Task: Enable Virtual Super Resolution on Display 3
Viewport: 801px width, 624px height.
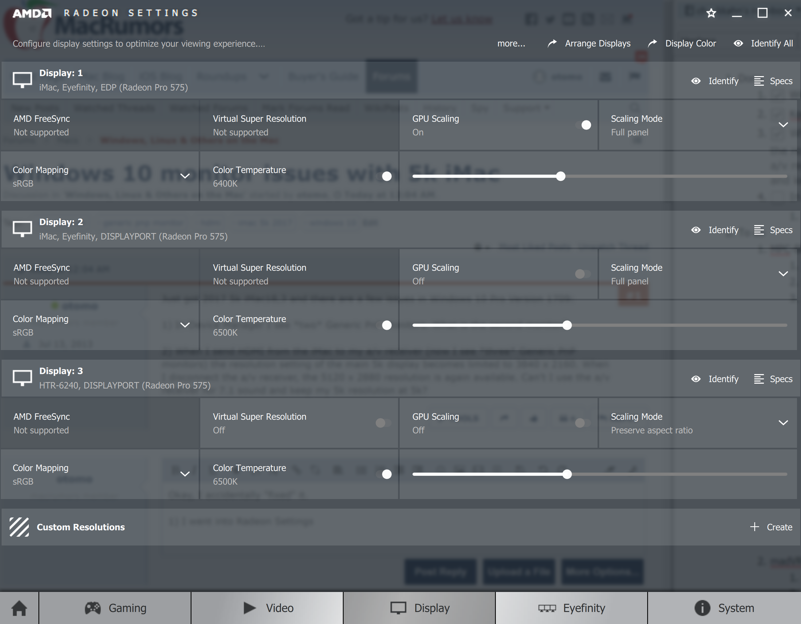Action: pos(383,423)
